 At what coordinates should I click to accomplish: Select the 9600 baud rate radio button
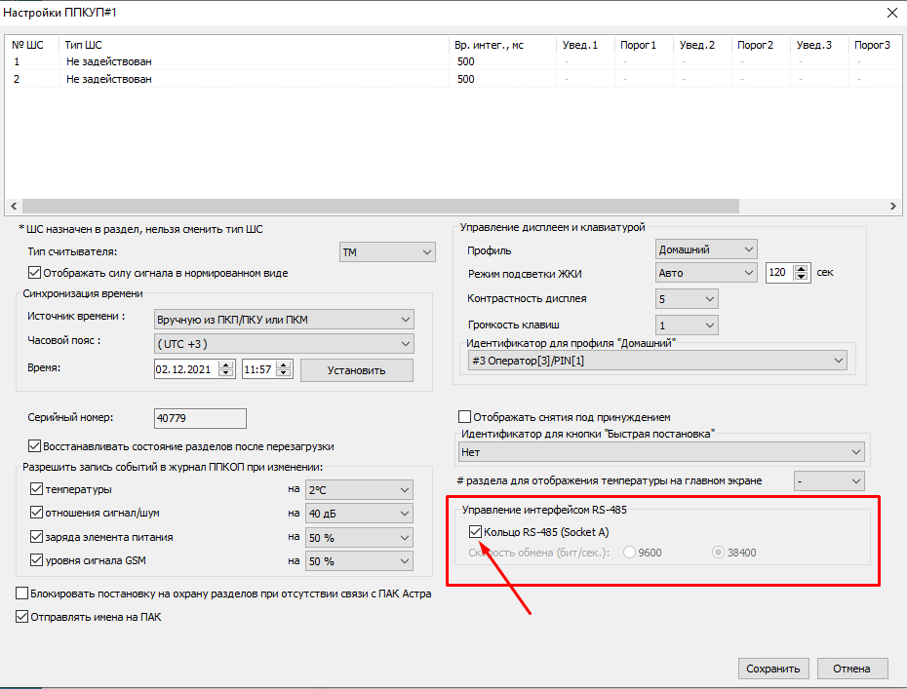(629, 553)
